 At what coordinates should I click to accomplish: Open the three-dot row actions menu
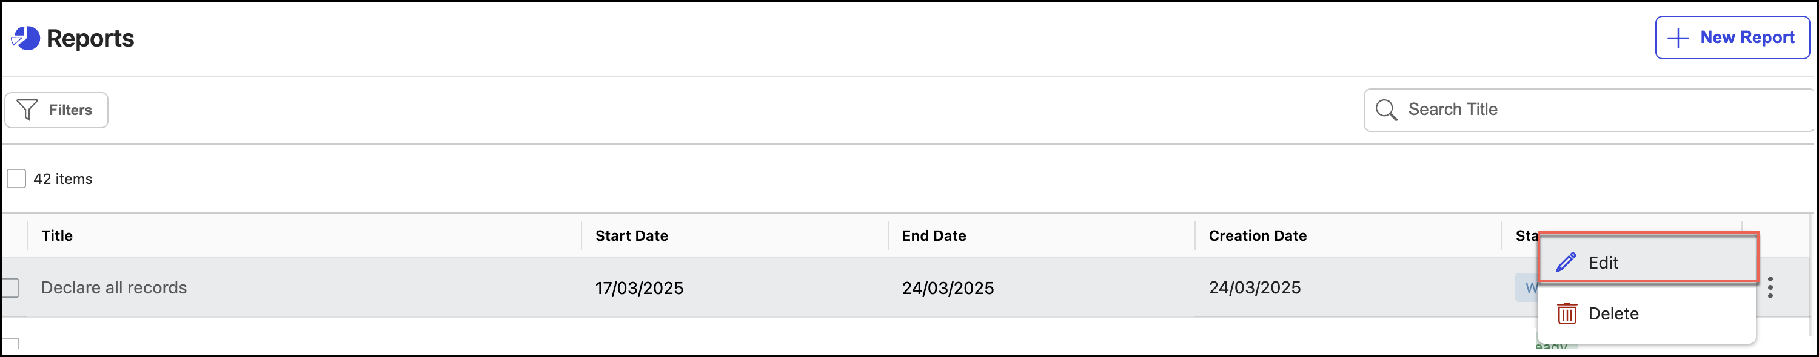[1770, 287]
